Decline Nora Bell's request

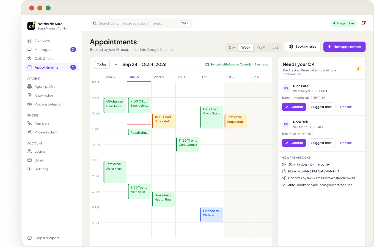coord(346,143)
